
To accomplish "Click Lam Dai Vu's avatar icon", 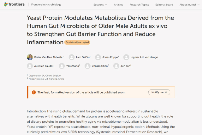I will [72, 57].
